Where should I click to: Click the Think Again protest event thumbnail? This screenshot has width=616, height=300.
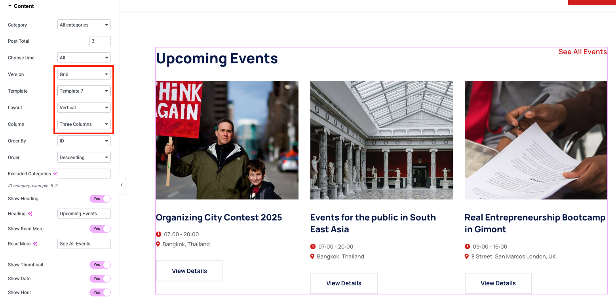227,140
